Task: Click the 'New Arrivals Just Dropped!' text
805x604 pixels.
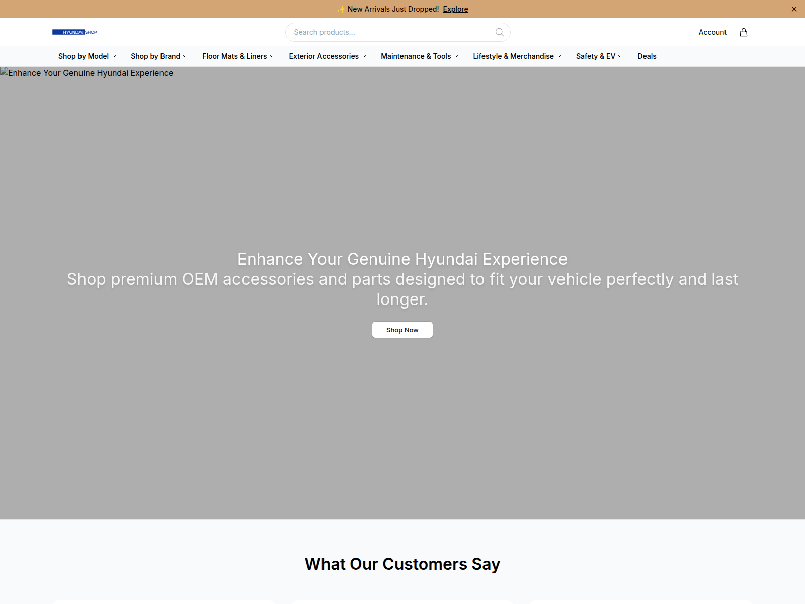Action: tap(393, 9)
